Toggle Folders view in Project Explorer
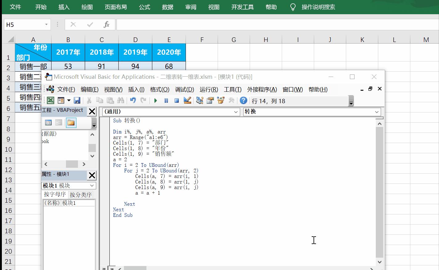Viewport: 439px width, 270px height. point(71,122)
